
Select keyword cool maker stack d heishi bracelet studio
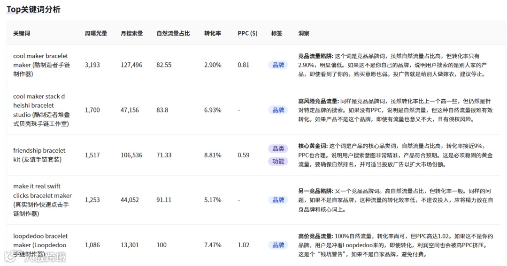point(41,110)
